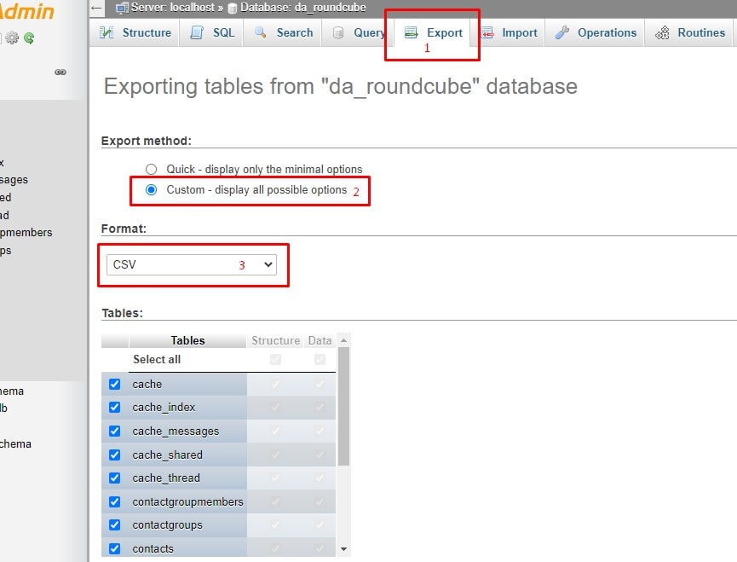The image size is (737, 562).
Task: Click the 'cache_index' table name
Action: 164,408
